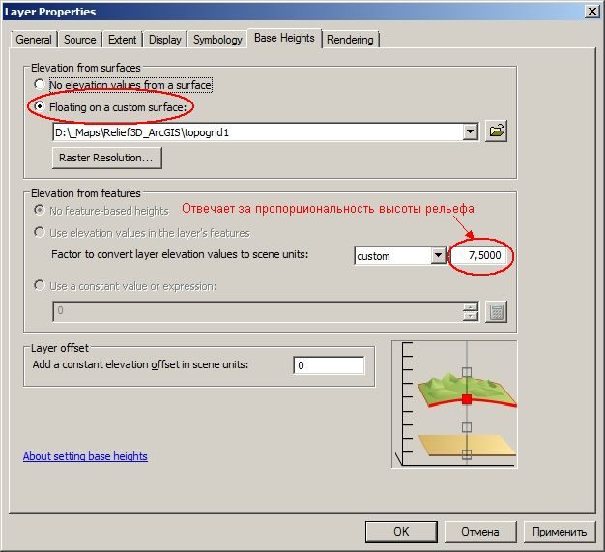Viewport: 605px width, 552px height.
Task: Click the Применить apply button
Action: coord(560,532)
